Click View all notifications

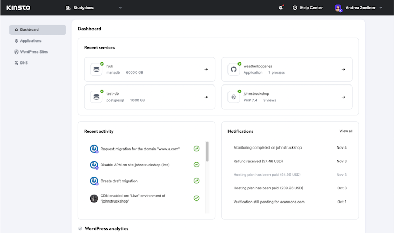(346, 131)
